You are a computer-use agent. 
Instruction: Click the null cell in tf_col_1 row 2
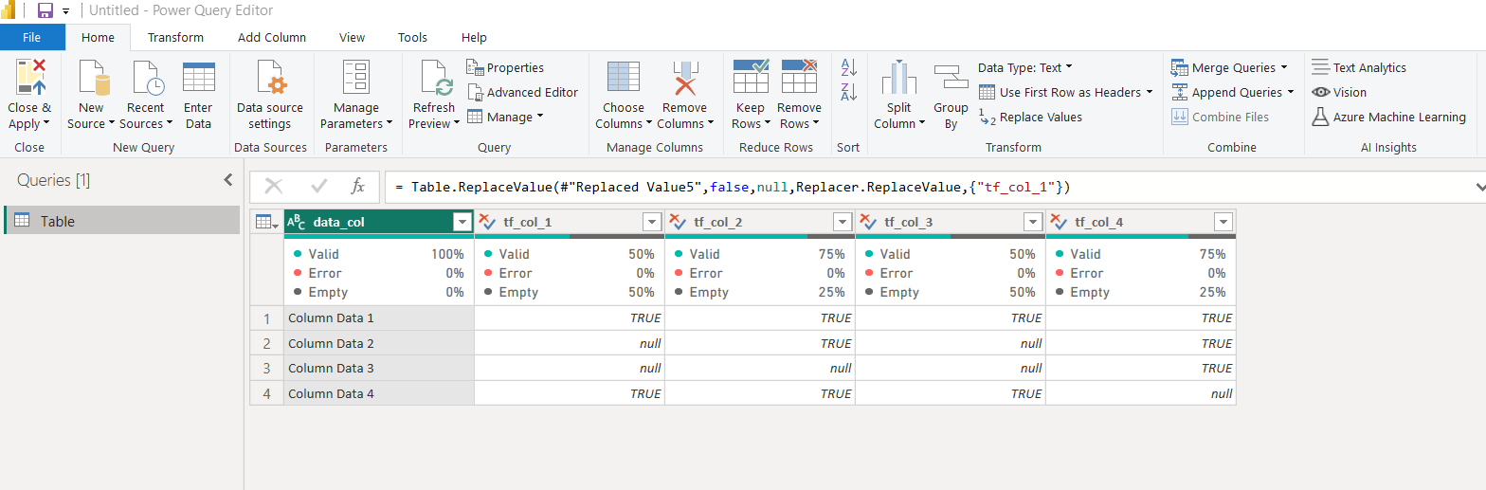coord(570,343)
